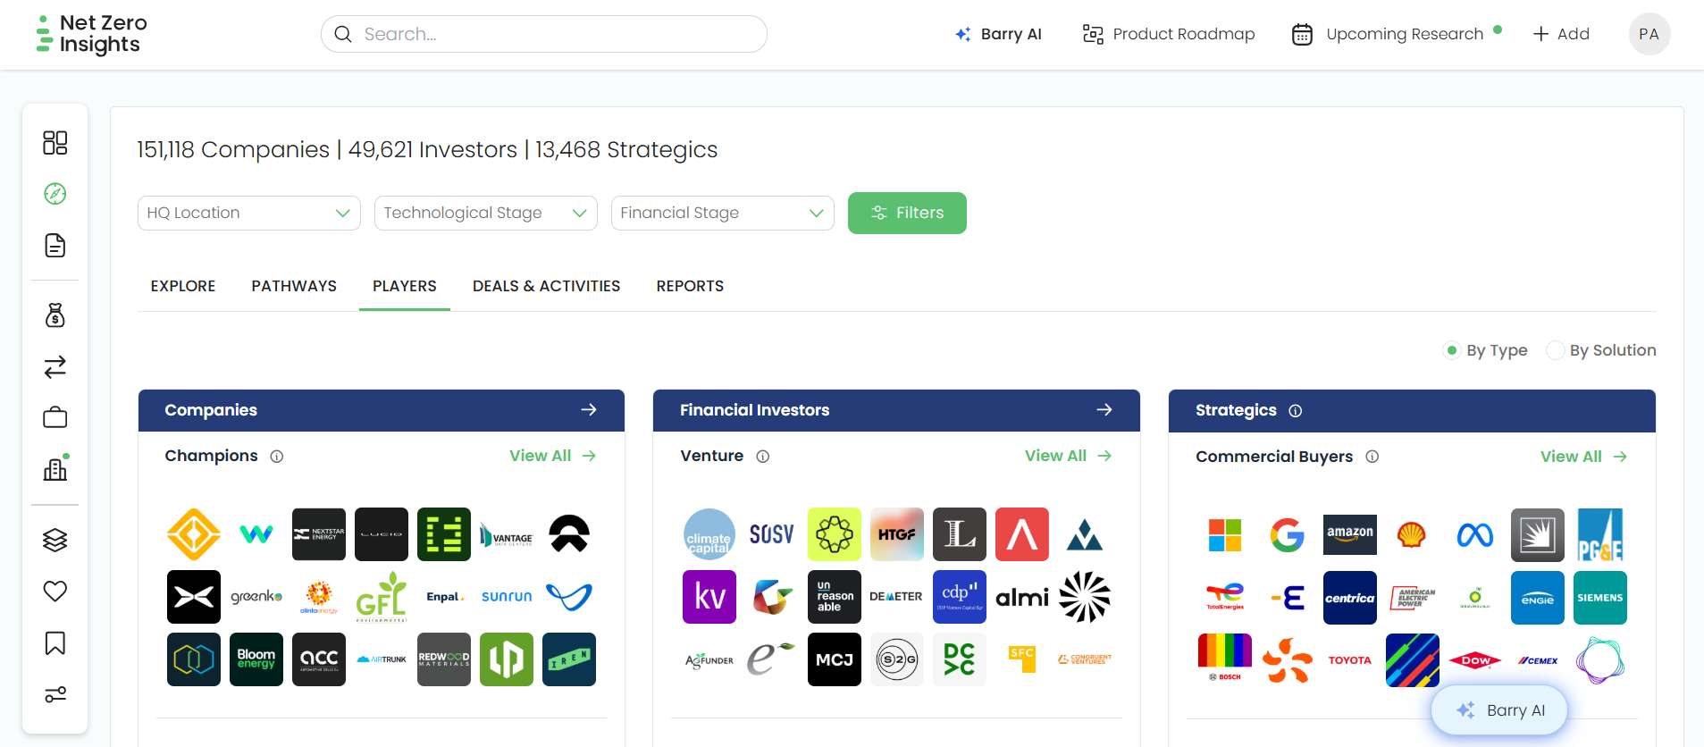Show info for Champions section
1704x747 pixels.
click(x=277, y=457)
